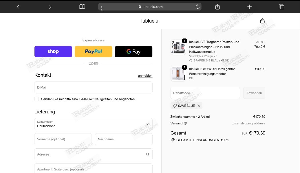Click the Versand help question mark icon
The height and width of the screenshot is (173, 300).
pyautogui.click(x=185, y=123)
